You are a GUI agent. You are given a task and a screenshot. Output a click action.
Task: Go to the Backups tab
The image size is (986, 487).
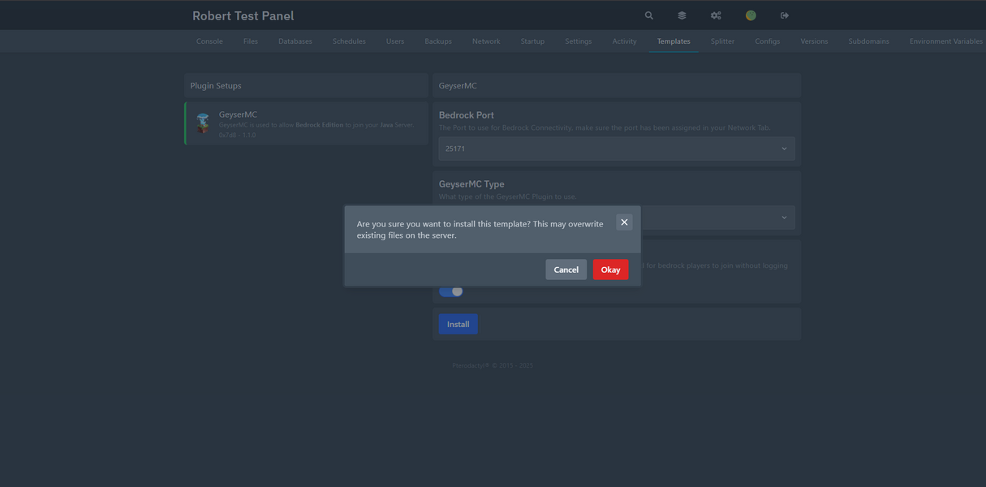click(437, 41)
